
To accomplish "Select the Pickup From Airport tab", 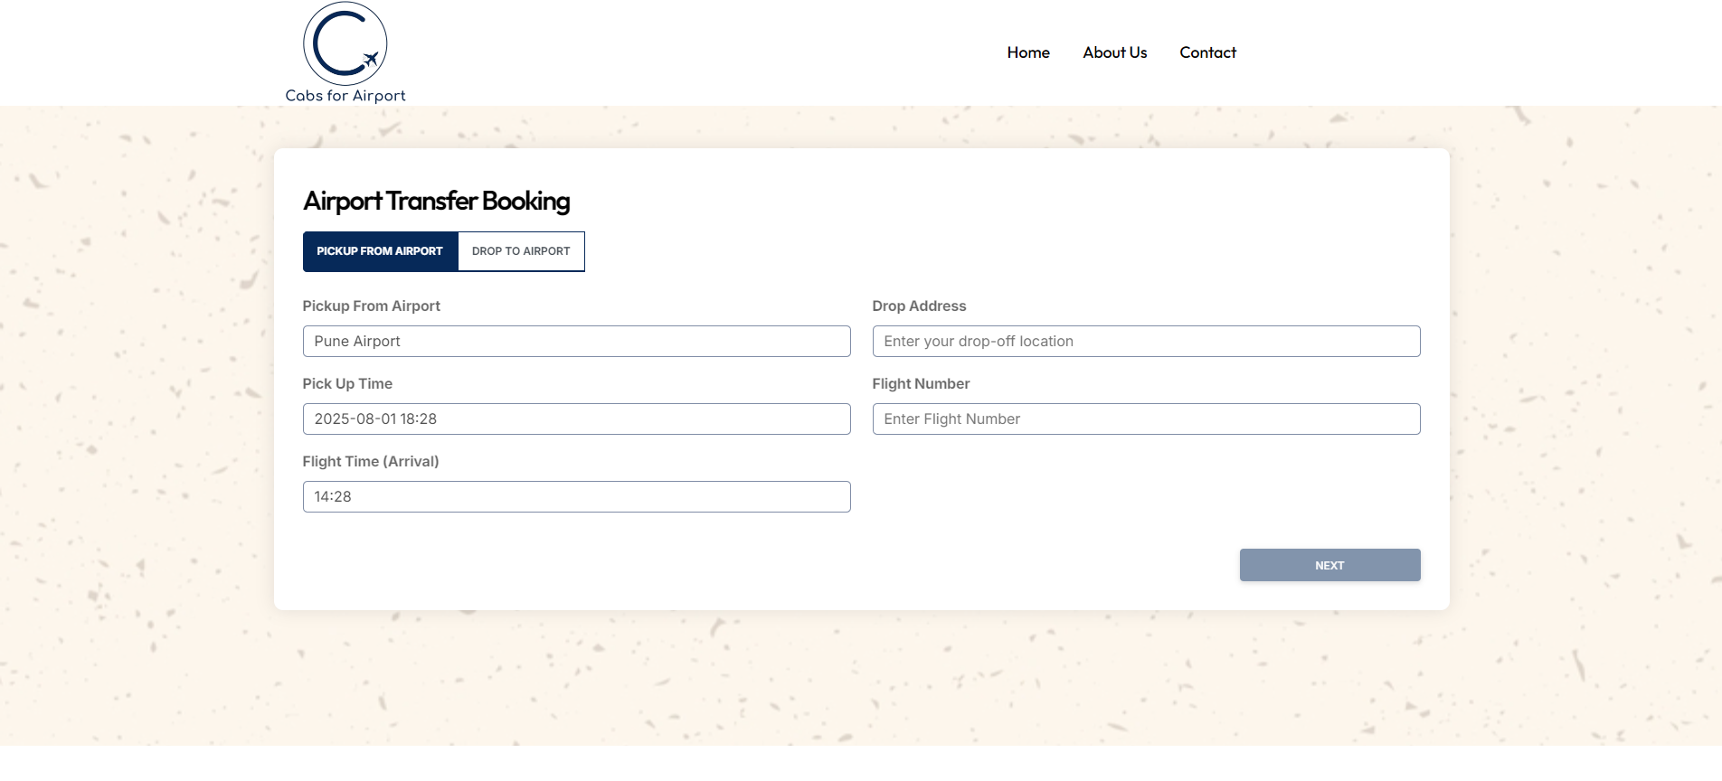I will (380, 251).
